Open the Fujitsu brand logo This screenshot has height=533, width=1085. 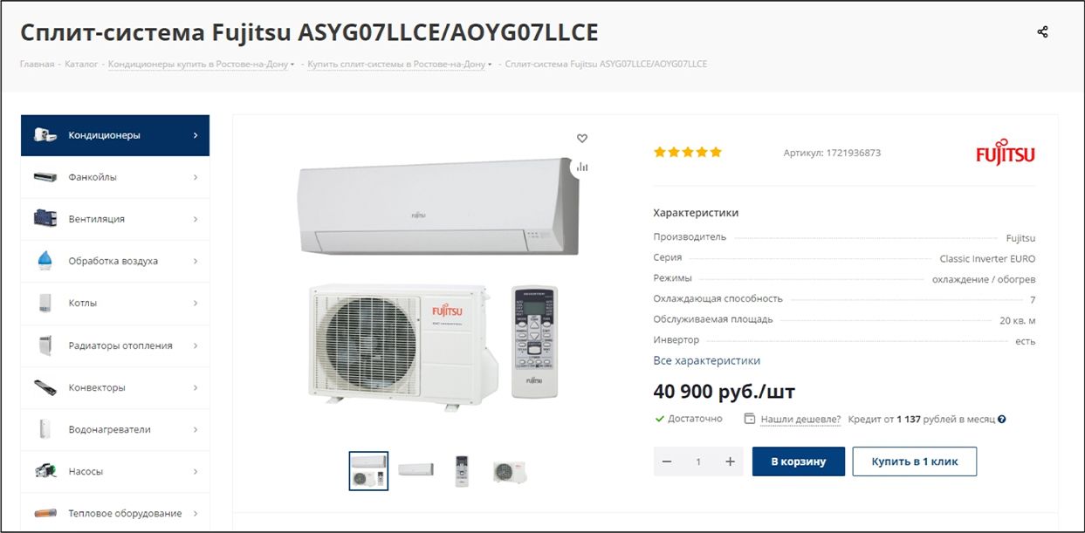[1006, 152]
